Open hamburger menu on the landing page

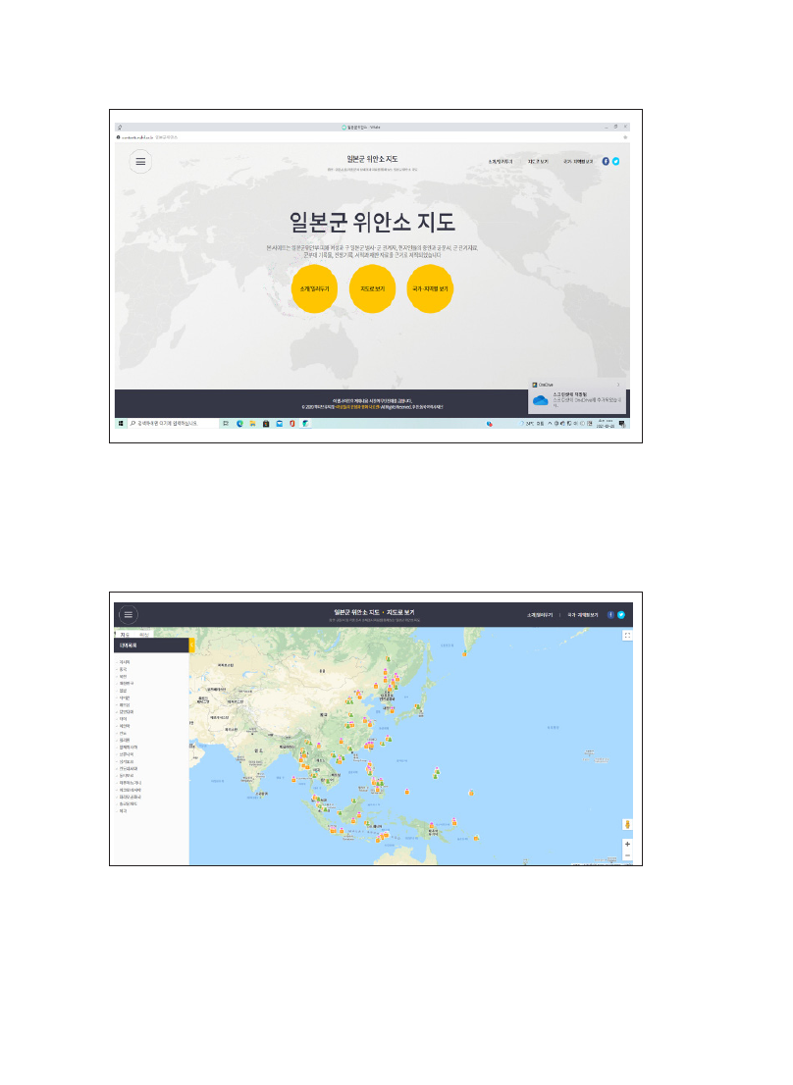[x=141, y=161]
